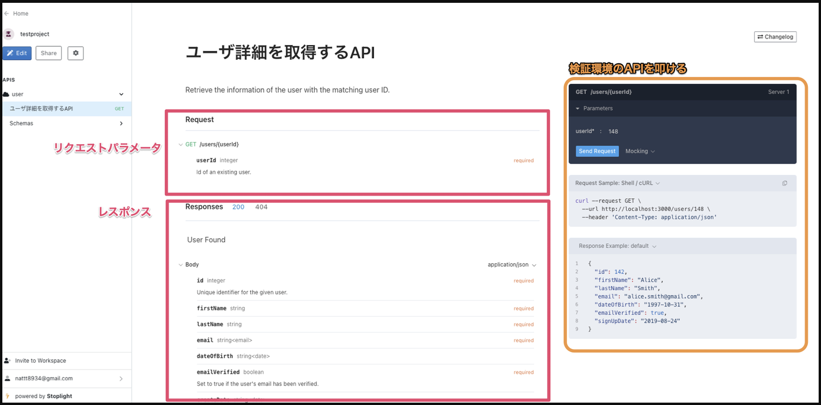Image resolution: width=821 pixels, height=405 pixels.
Task: Select the 200 response tab
Action: 238,207
